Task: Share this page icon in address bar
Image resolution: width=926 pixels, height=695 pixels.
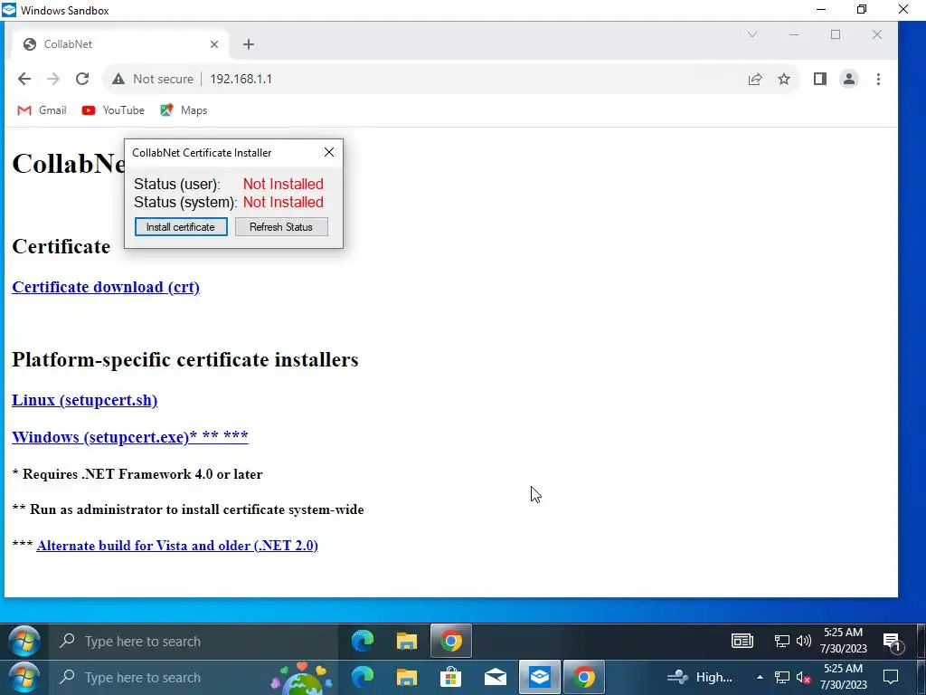Action: 755,80
